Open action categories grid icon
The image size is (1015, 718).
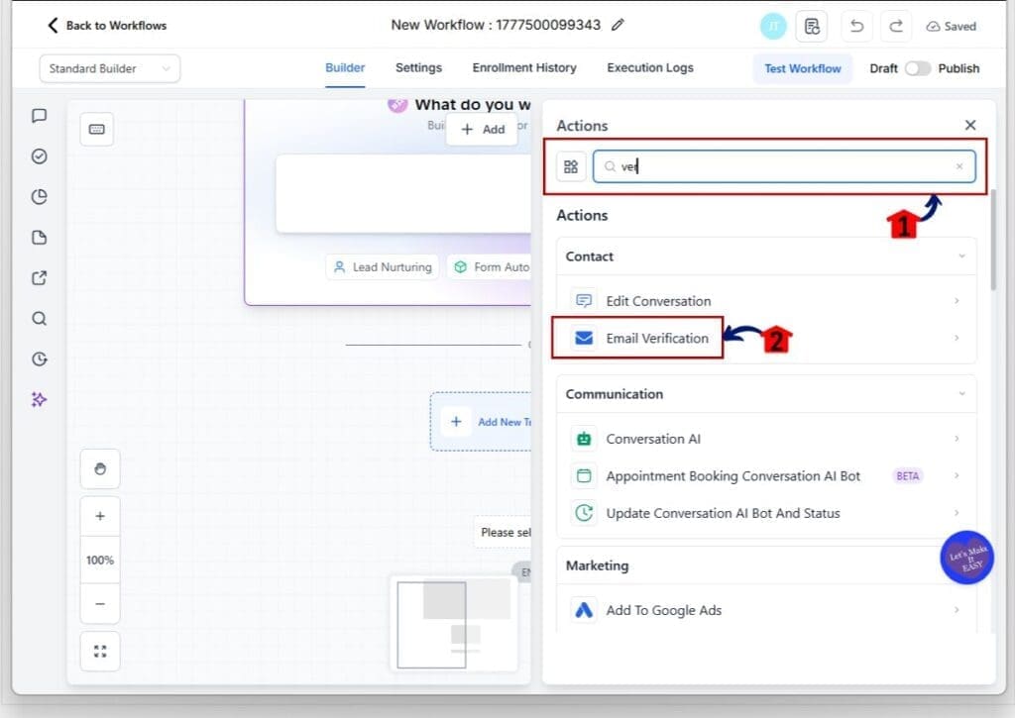[571, 167]
